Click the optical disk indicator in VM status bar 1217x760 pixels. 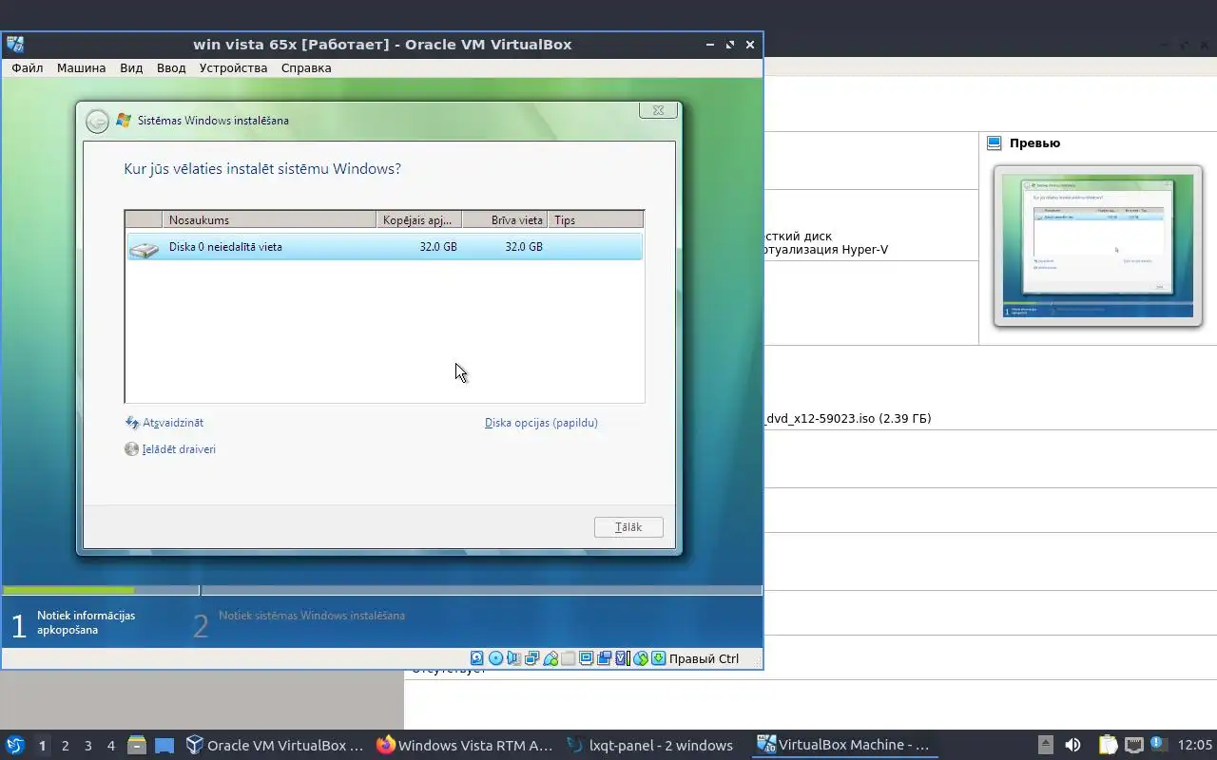pos(495,657)
